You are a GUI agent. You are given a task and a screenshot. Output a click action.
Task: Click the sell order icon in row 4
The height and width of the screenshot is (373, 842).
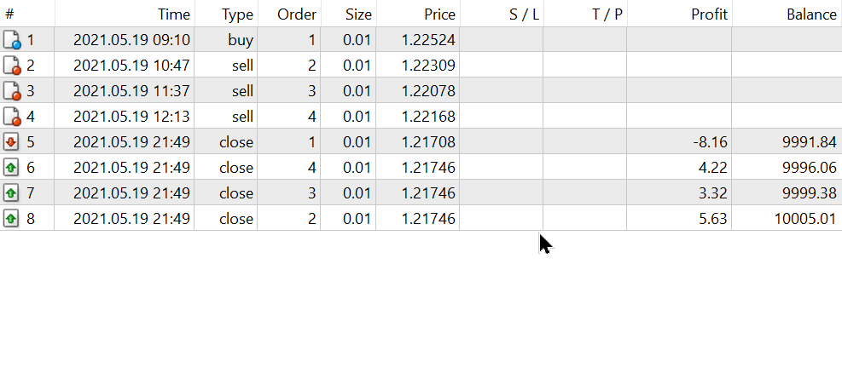pos(12,117)
